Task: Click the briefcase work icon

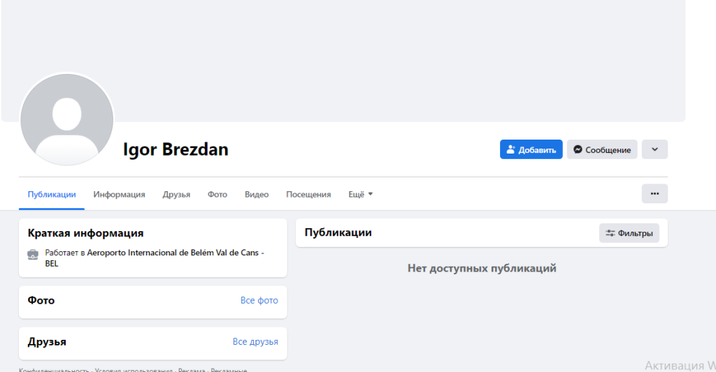Action: [x=33, y=254]
